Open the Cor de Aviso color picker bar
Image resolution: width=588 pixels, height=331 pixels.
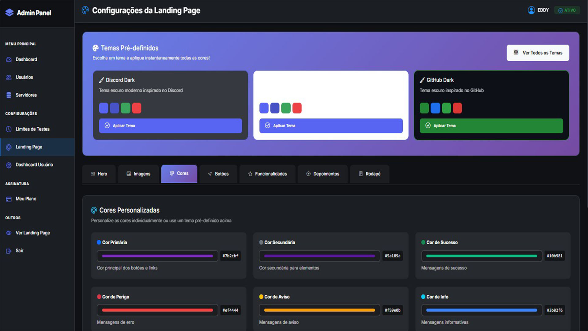coord(319,310)
